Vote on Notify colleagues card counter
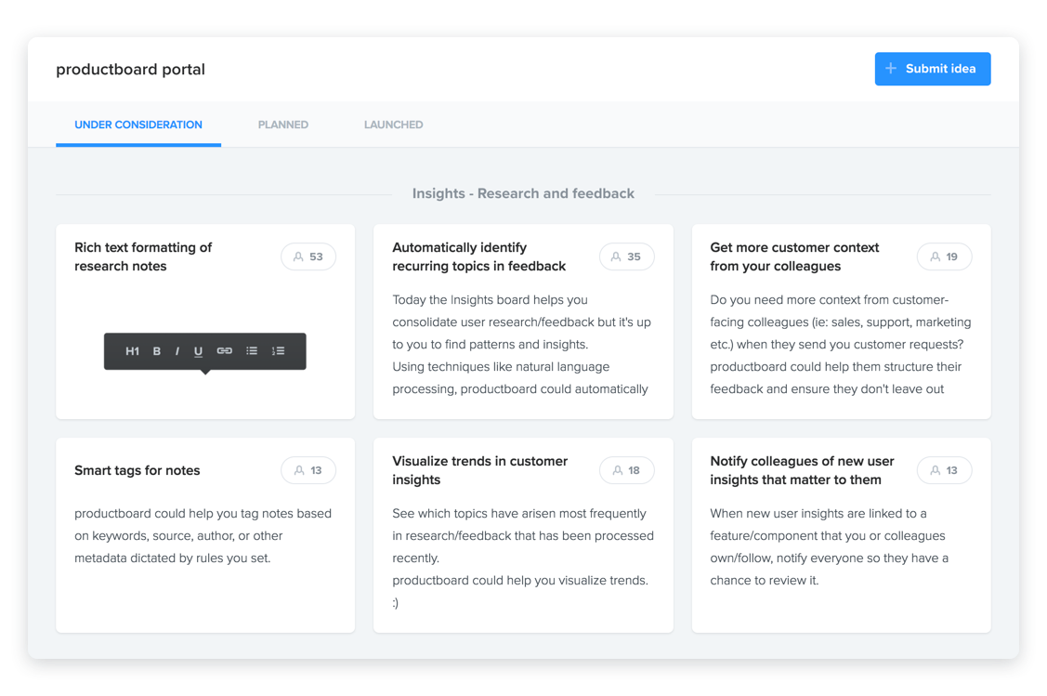This screenshot has height=696, width=1047. point(944,470)
